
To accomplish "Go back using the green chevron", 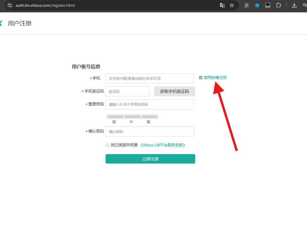I will point(1,23).
